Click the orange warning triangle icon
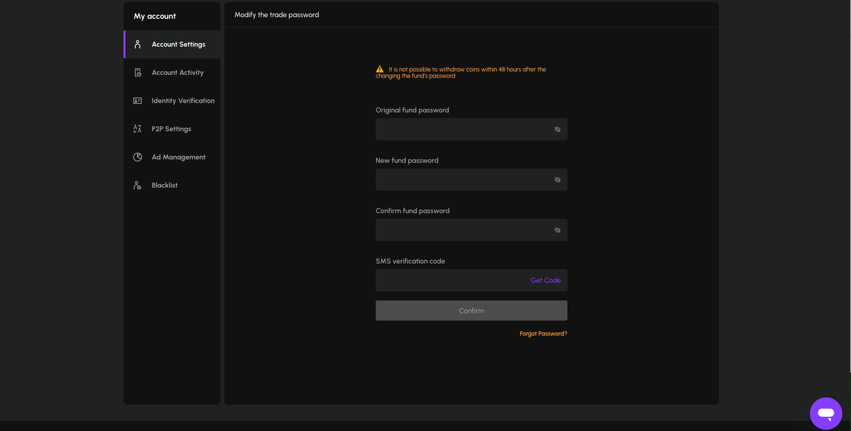Viewport: 851px width, 431px height. [x=380, y=69]
